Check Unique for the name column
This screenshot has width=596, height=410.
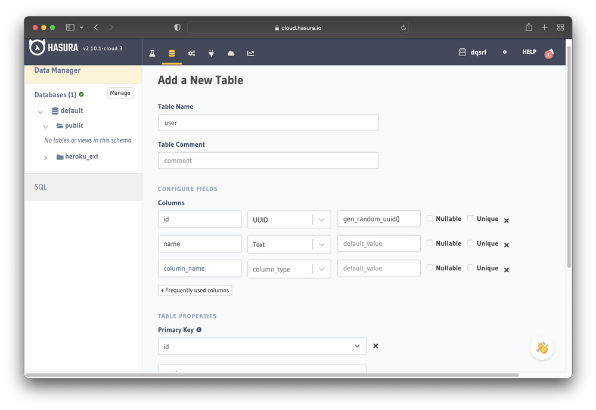tap(470, 243)
